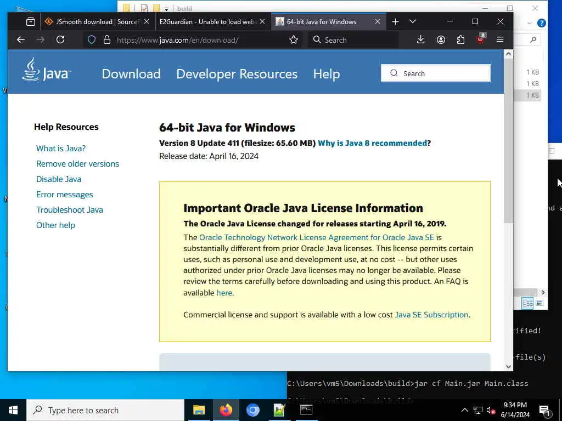Open Disable Java help link

(59, 179)
